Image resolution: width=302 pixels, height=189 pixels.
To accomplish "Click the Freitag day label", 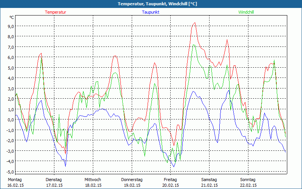I will pos(170,180).
